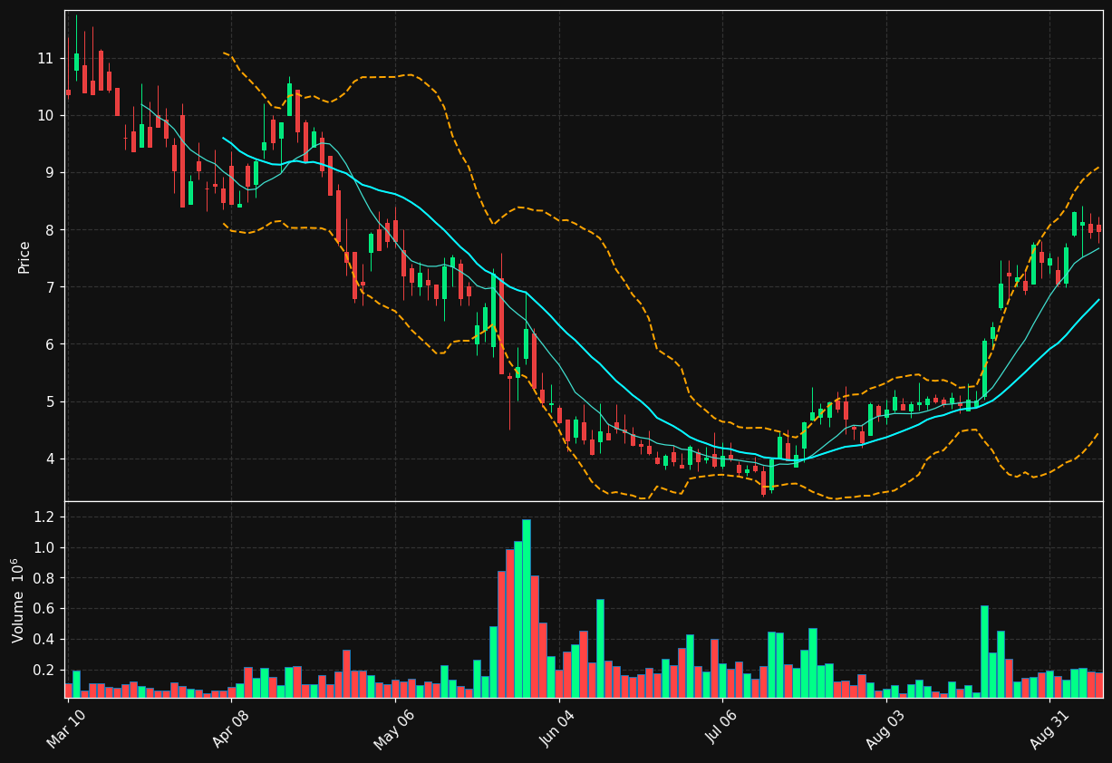Click price axis value 10
This screenshot has height=763, width=1112.
click(45, 115)
